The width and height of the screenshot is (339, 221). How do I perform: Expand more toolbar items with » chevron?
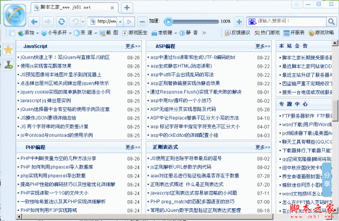pyautogui.click(x=204, y=33)
